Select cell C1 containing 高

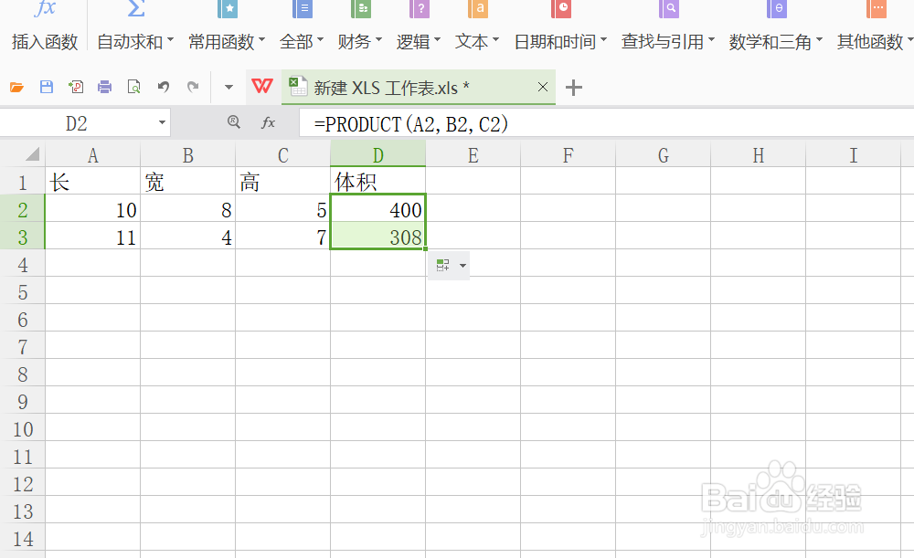[282, 182]
